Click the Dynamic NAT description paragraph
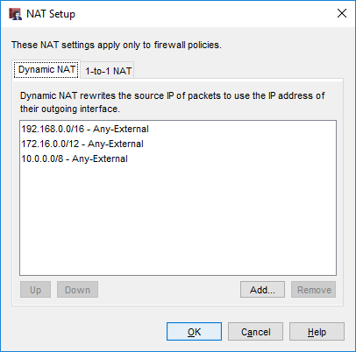Viewport: 356px width, 352px height. (x=172, y=102)
